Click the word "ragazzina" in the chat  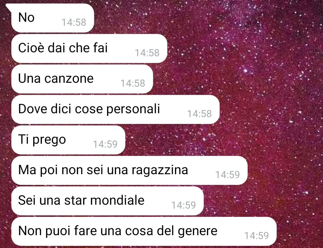tap(160, 170)
